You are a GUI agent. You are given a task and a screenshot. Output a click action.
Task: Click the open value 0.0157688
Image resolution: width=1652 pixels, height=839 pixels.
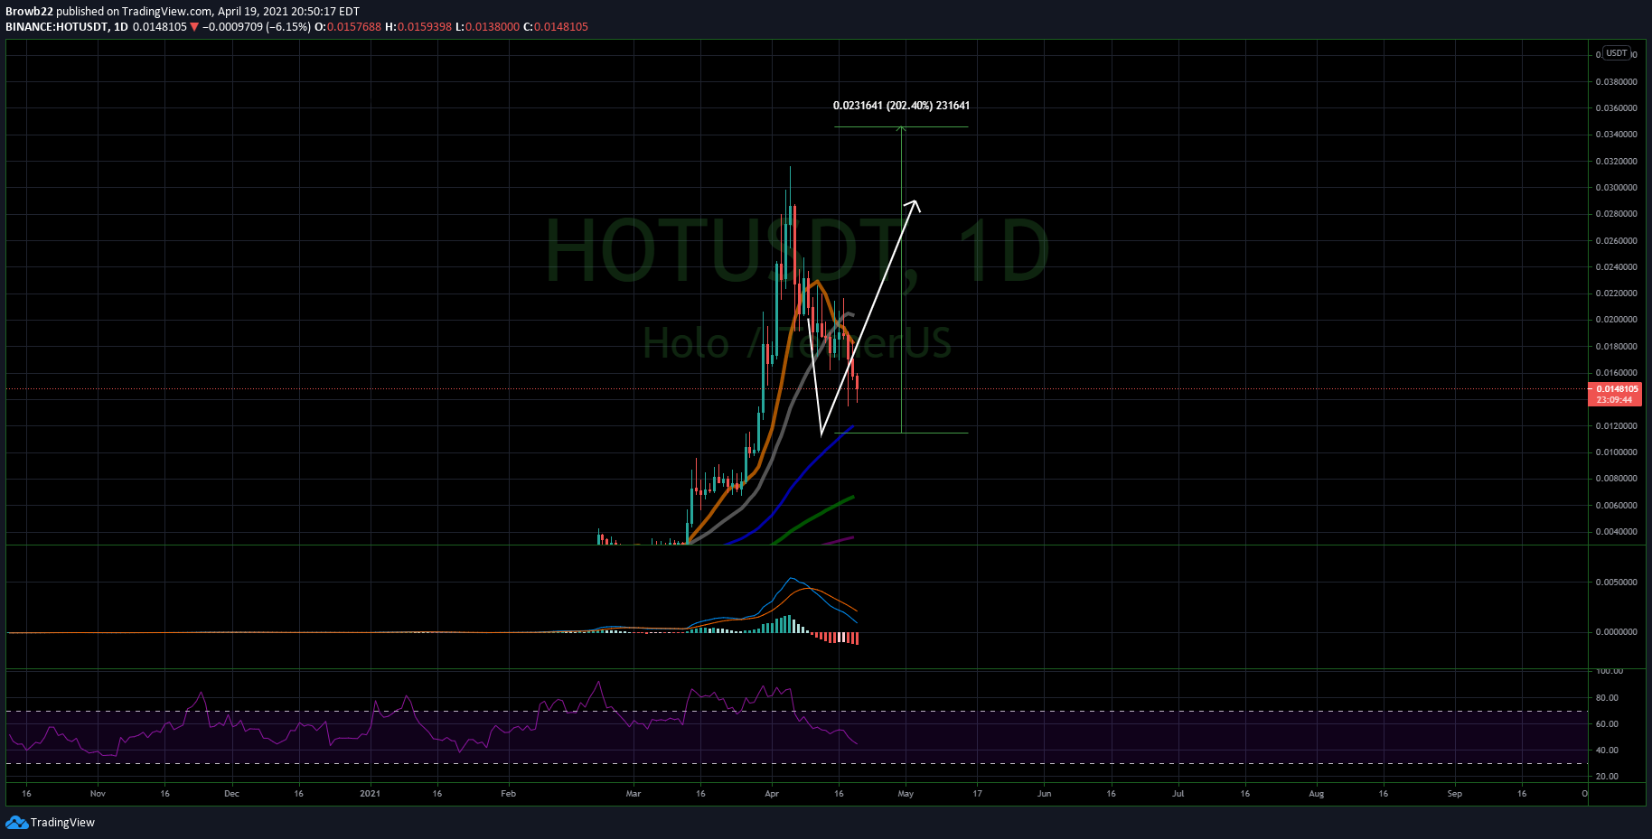tap(353, 27)
